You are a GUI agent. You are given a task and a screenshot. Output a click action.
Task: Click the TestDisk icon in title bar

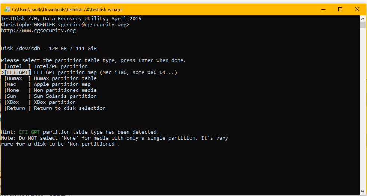coord(7,9)
